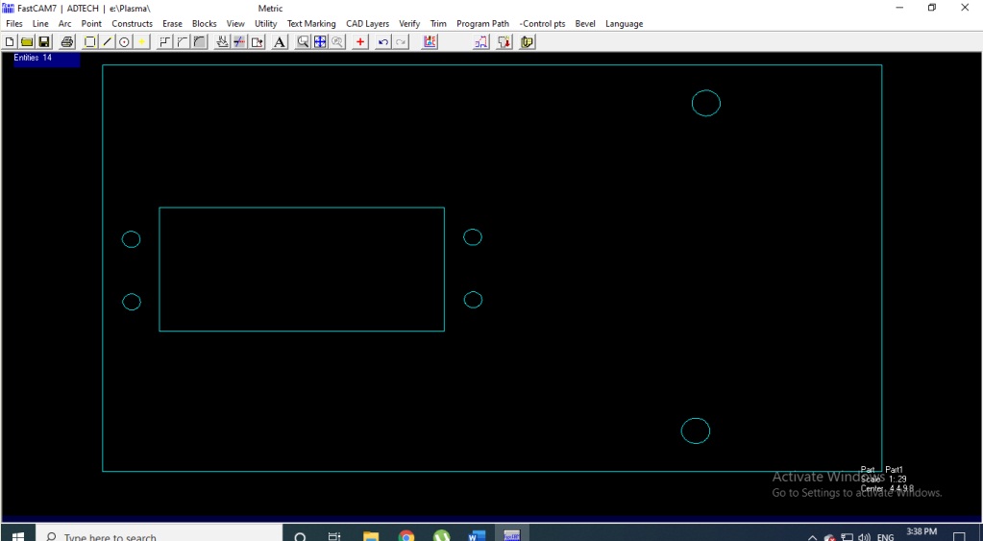Open the Constructs menu
The width and height of the screenshot is (983, 541).
pyautogui.click(x=132, y=24)
